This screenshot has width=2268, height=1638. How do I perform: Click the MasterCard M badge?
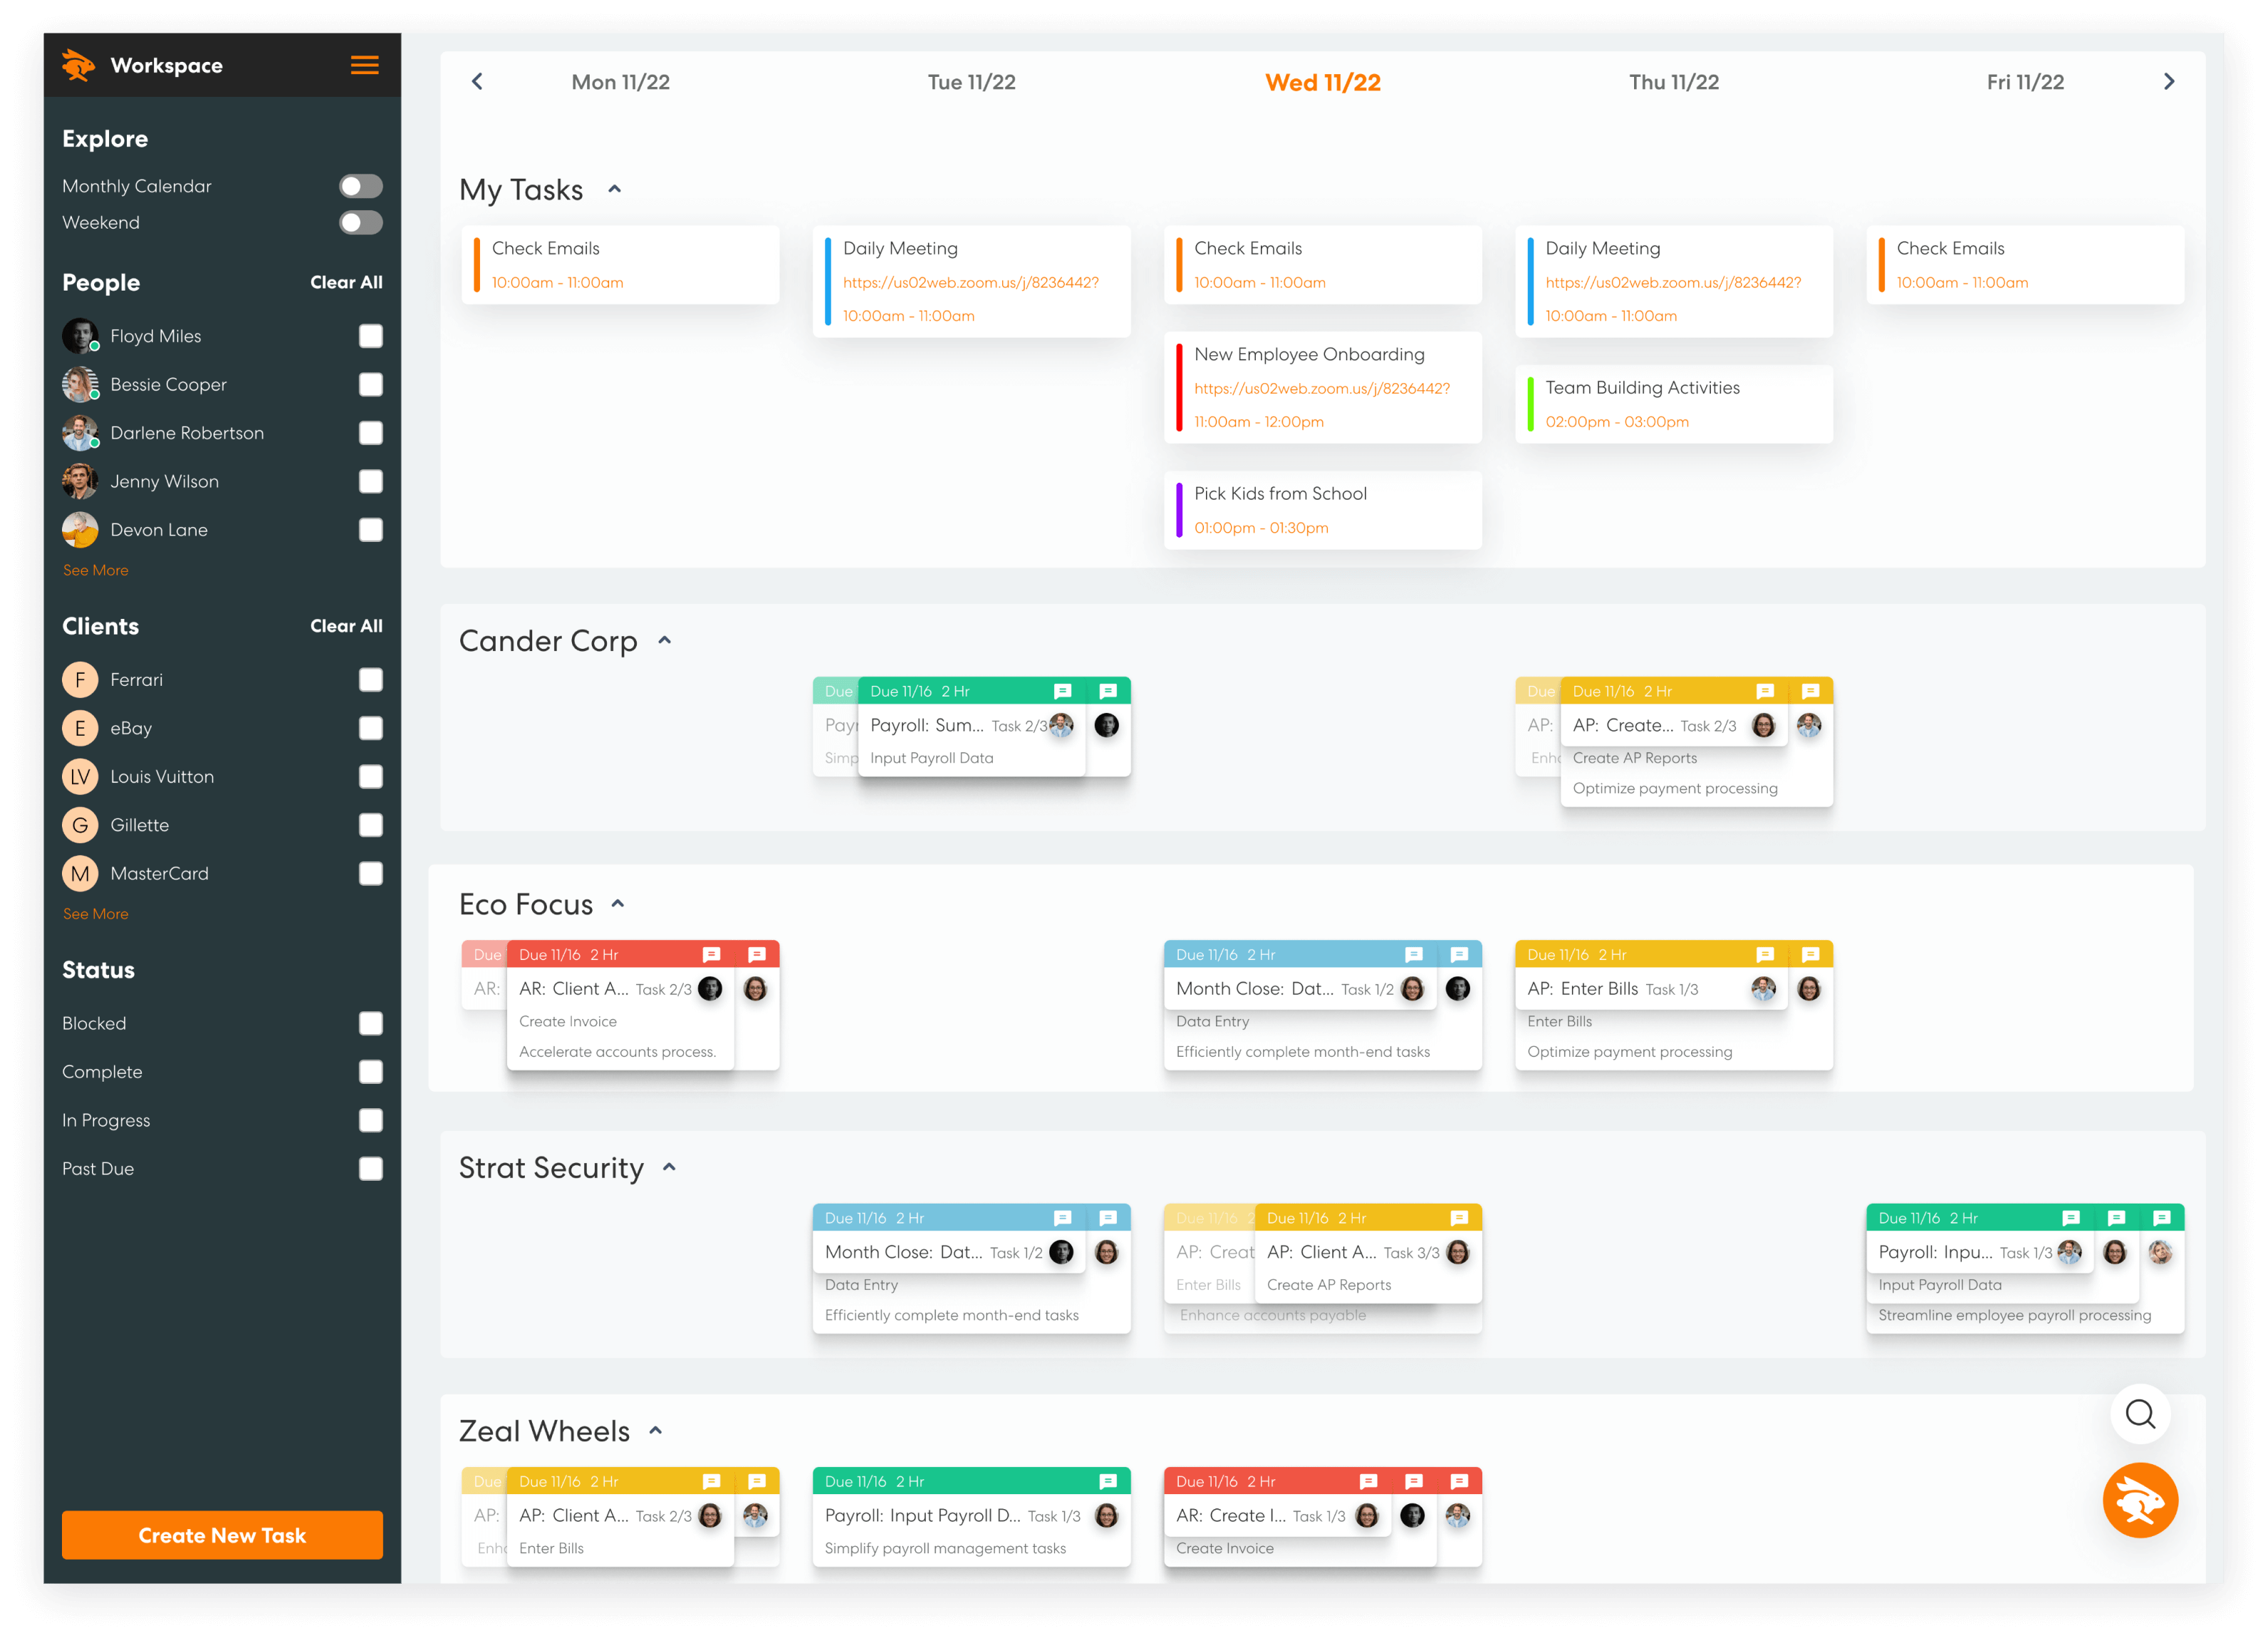[x=80, y=874]
